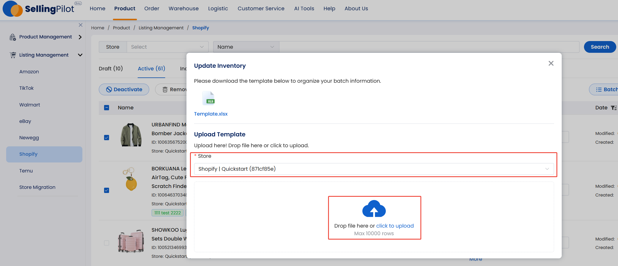The image size is (618, 266).
Task: Click the Listing Management cart icon
Action: (x=13, y=55)
